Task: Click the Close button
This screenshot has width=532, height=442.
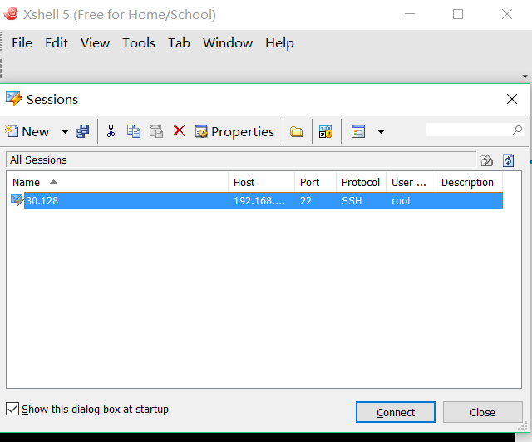Action: click(482, 412)
